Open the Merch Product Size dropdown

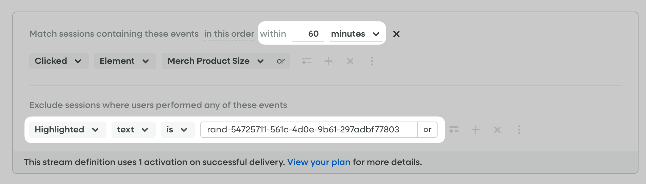pos(216,61)
